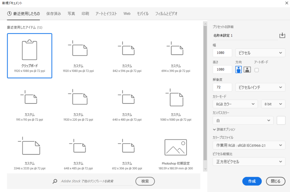Viewport: 290px width, 192px height.
Task: Click the 作成 button
Action: 252,181
